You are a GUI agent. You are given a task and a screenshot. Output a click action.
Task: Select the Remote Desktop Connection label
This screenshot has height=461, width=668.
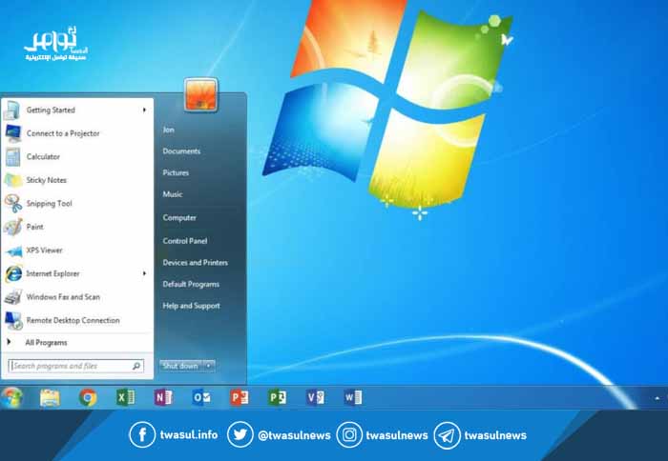[73, 320]
